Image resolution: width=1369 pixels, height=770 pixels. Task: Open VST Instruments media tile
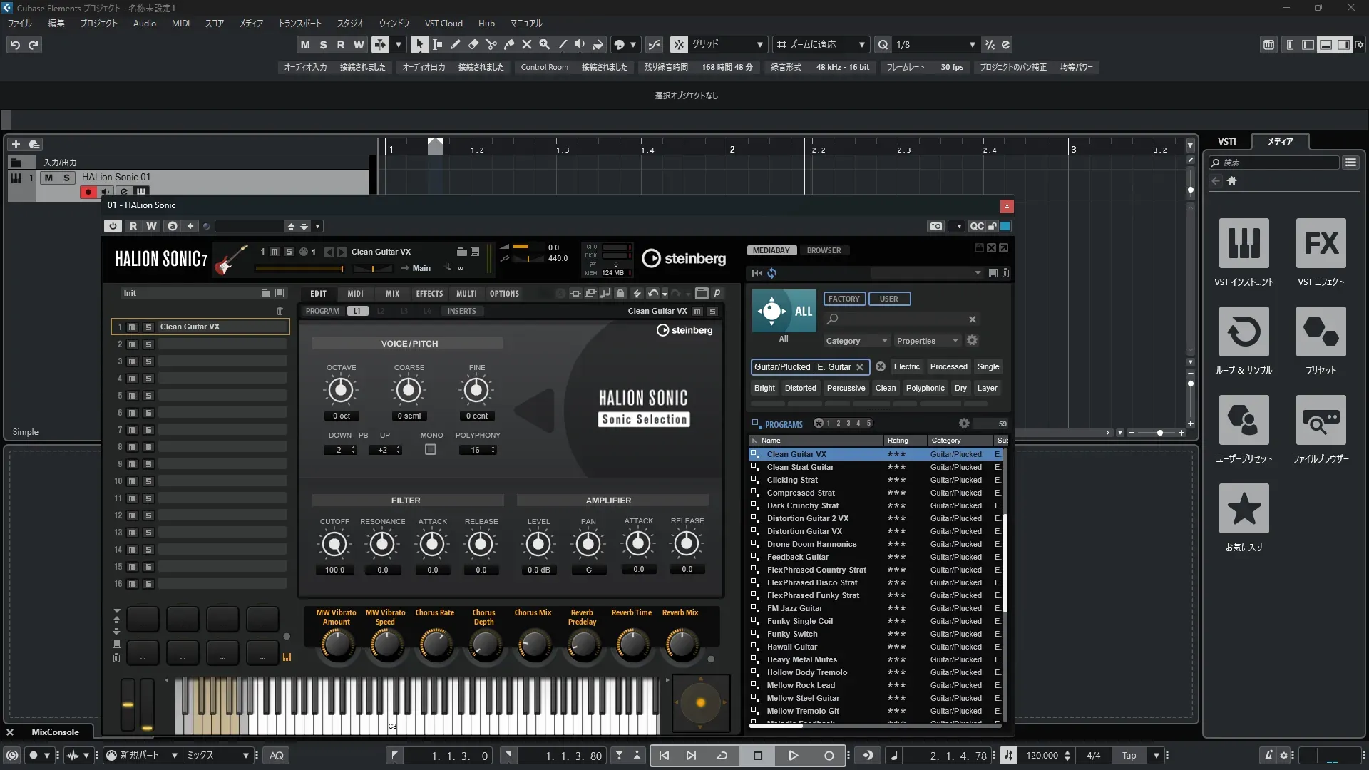[1244, 244]
